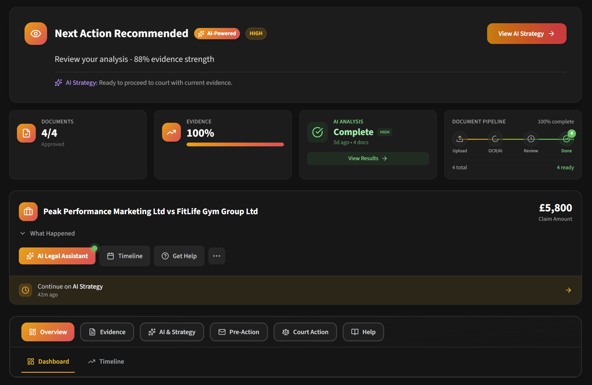Click the Evidence 100% progress bar
This screenshot has width=592, height=385.
coord(235,144)
